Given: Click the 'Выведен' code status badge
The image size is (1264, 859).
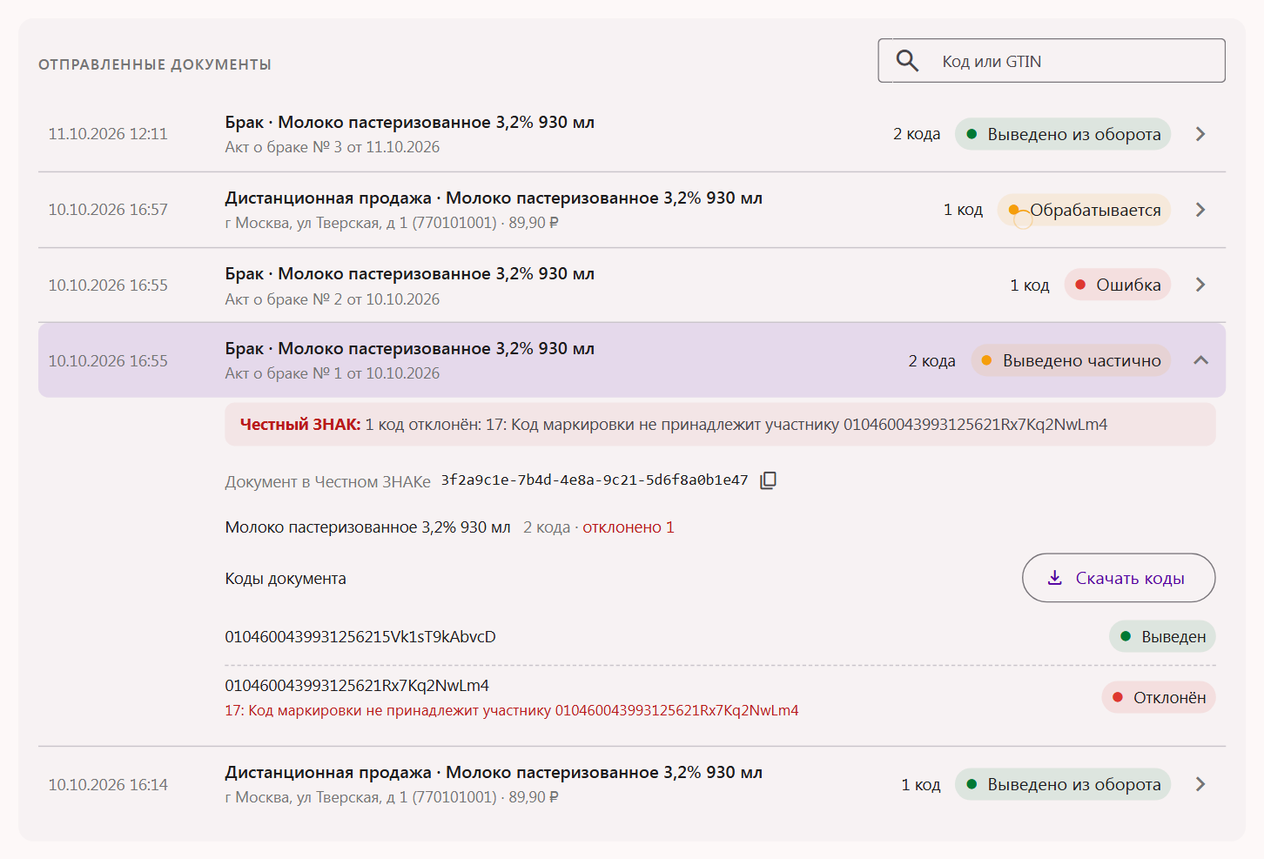Looking at the screenshot, I should [x=1162, y=636].
